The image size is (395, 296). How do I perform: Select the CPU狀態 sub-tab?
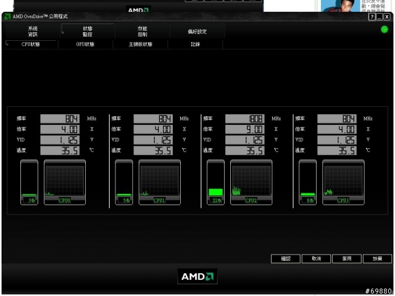[31, 44]
